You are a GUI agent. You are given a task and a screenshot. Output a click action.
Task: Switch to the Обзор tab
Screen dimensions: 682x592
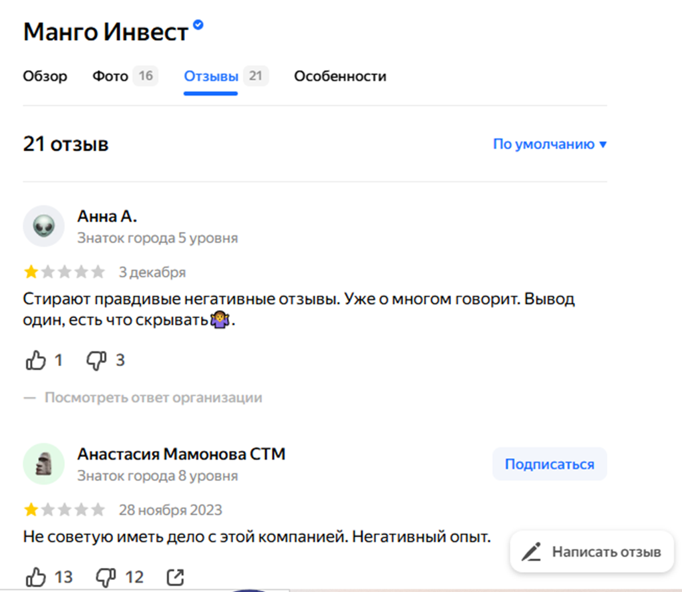pos(45,76)
